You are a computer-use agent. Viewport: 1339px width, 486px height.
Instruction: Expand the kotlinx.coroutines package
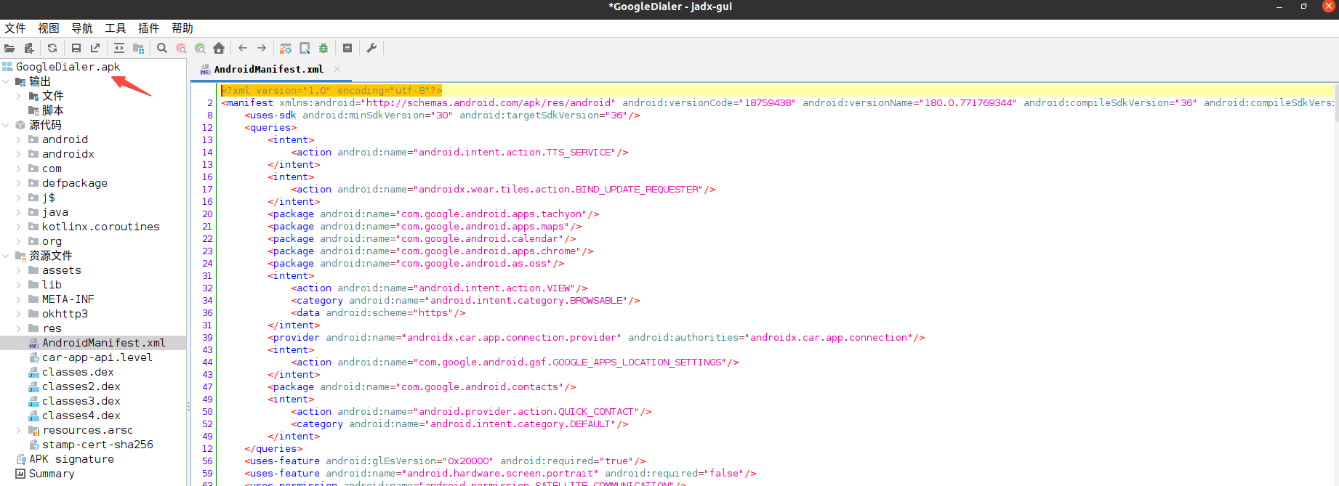point(18,227)
